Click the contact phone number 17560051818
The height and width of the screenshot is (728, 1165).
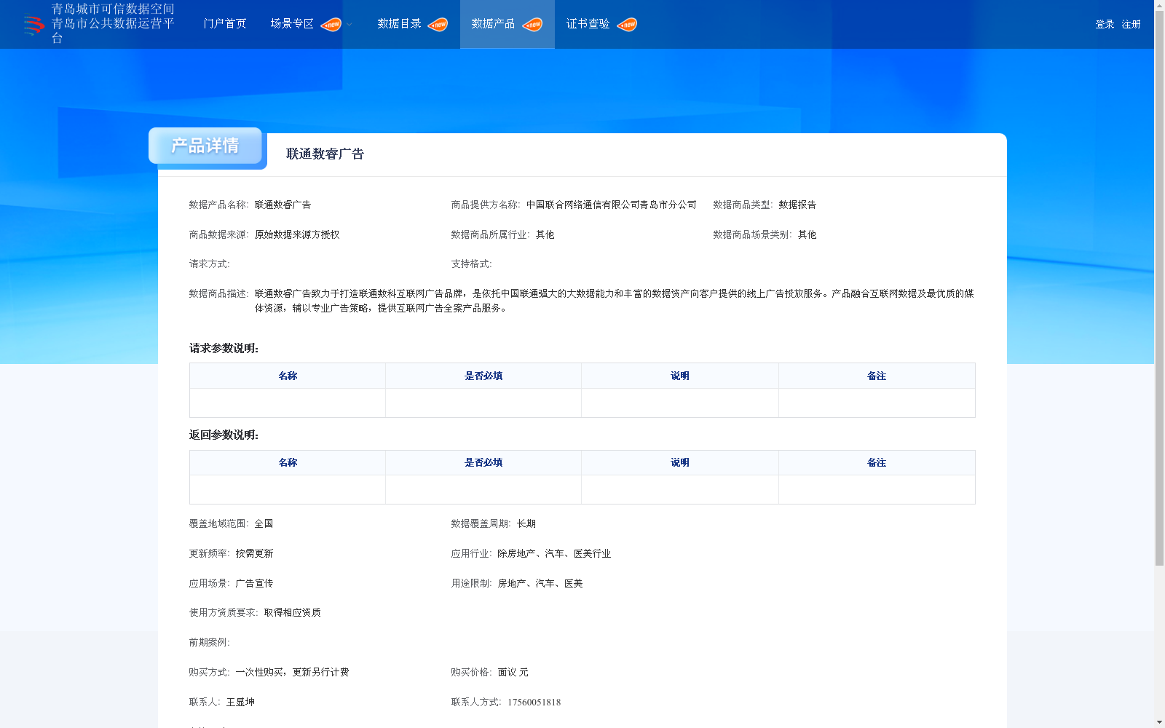534,703
